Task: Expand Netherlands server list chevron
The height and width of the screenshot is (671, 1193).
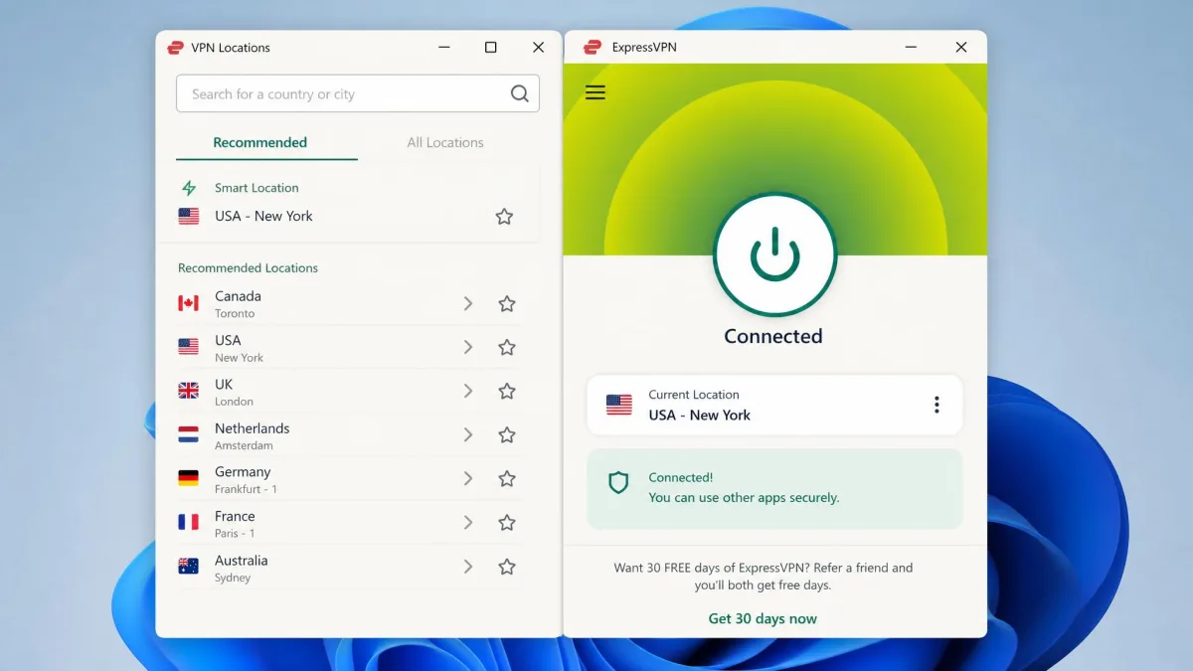Action: [x=468, y=435]
